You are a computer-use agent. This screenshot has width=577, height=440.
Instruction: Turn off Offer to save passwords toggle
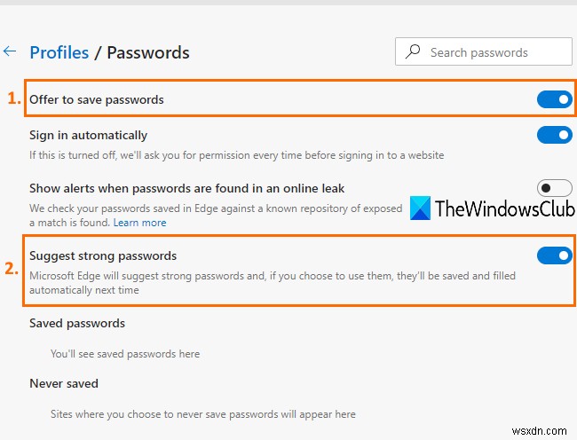pyautogui.click(x=554, y=99)
